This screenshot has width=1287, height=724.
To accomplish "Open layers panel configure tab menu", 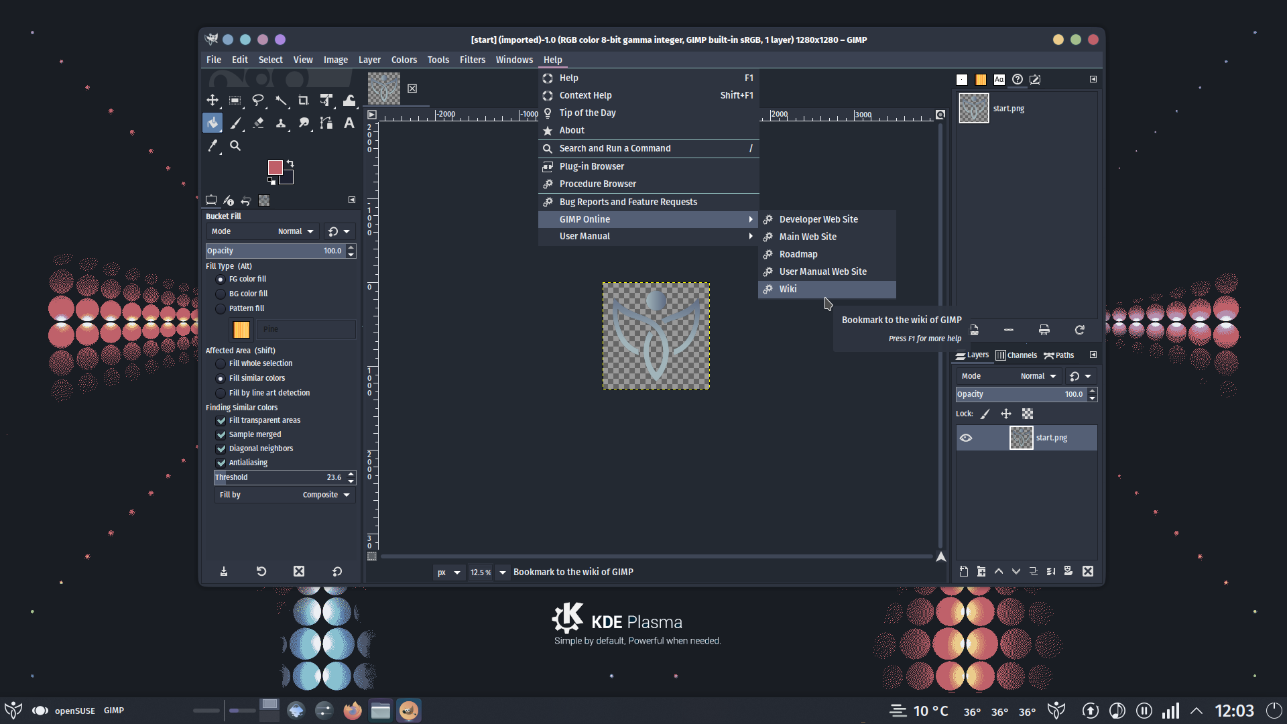I will coord(1093,355).
